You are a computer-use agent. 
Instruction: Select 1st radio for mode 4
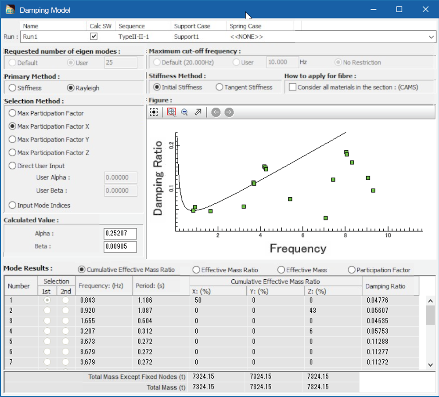point(47,331)
